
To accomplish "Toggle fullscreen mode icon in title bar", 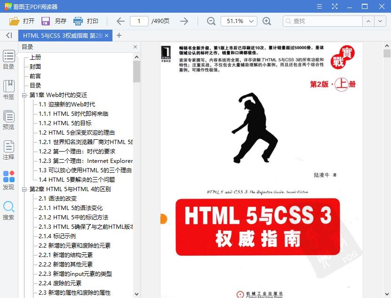I will (335, 7).
